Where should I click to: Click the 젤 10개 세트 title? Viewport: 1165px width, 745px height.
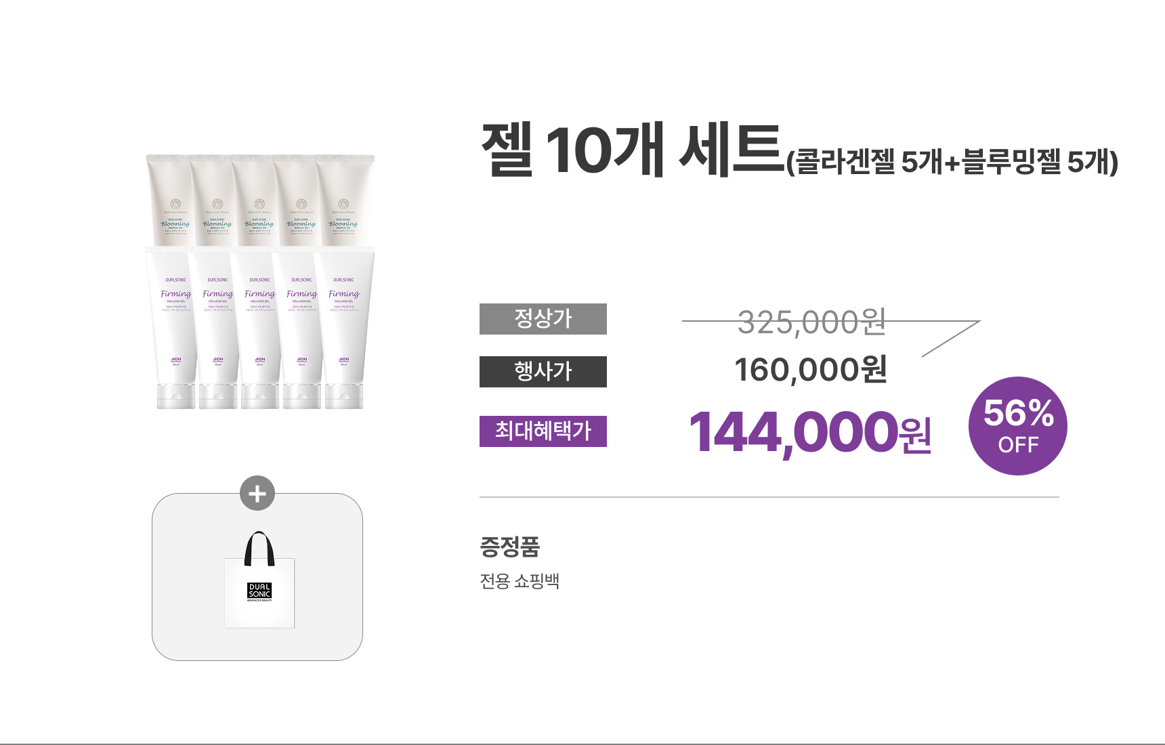pyautogui.click(x=632, y=150)
